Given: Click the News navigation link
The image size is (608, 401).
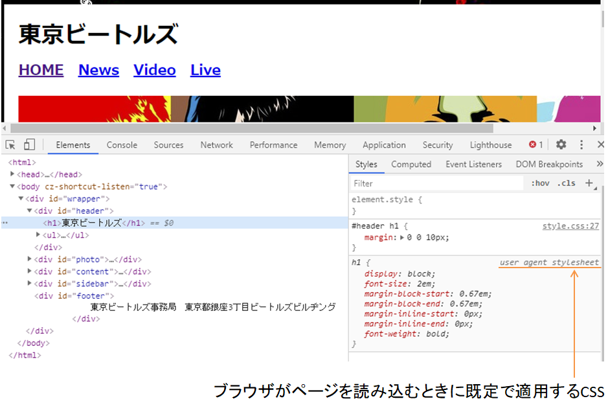Looking at the screenshot, I should [x=98, y=70].
